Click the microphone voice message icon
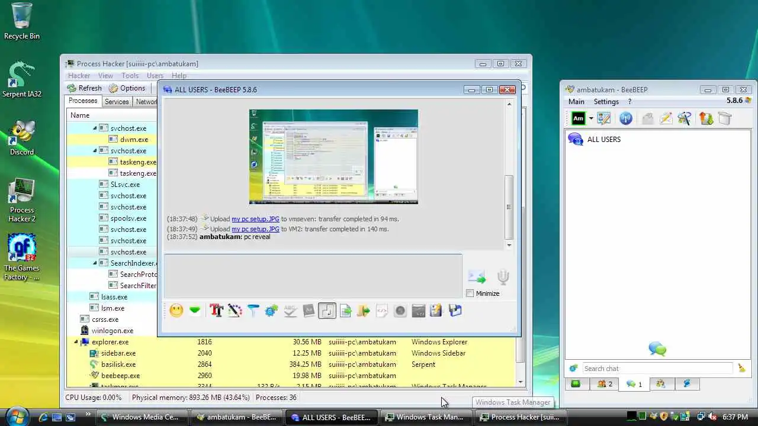The height and width of the screenshot is (426, 758). click(503, 276)
